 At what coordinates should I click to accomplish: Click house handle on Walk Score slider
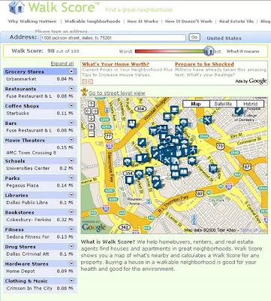click(209, 50)
